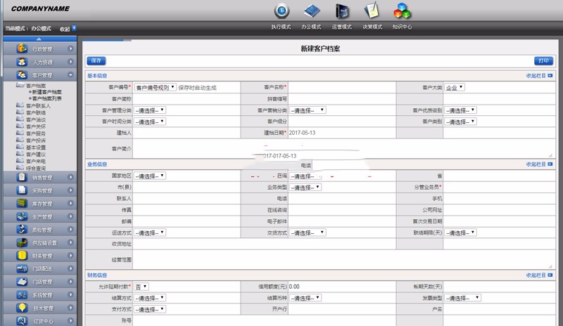
Task: Switch to 办公模式 via book icon
Action: 312,11
